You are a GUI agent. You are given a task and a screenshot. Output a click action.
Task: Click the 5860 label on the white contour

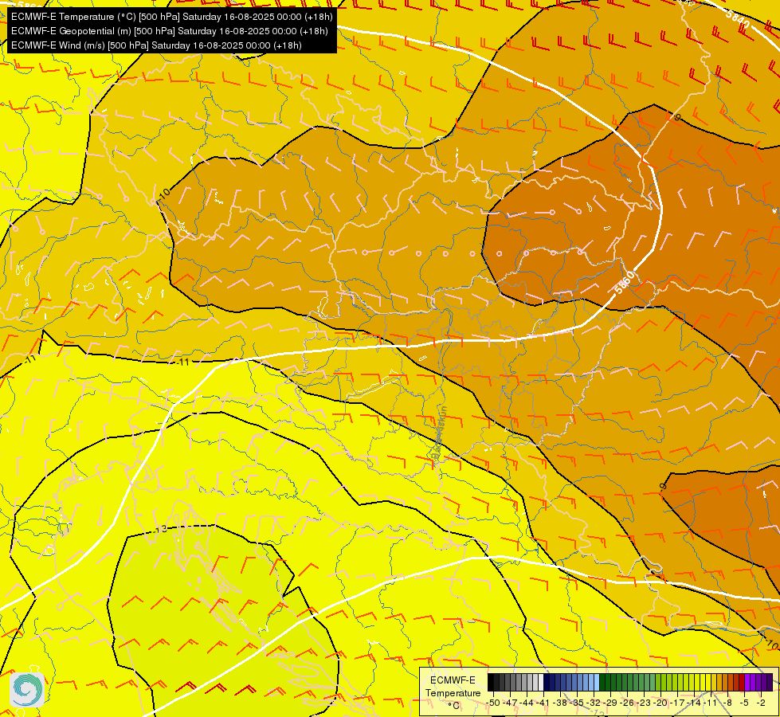(625, 282)
